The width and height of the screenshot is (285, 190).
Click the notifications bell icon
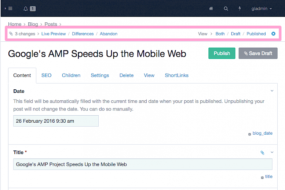pos(26,8)
